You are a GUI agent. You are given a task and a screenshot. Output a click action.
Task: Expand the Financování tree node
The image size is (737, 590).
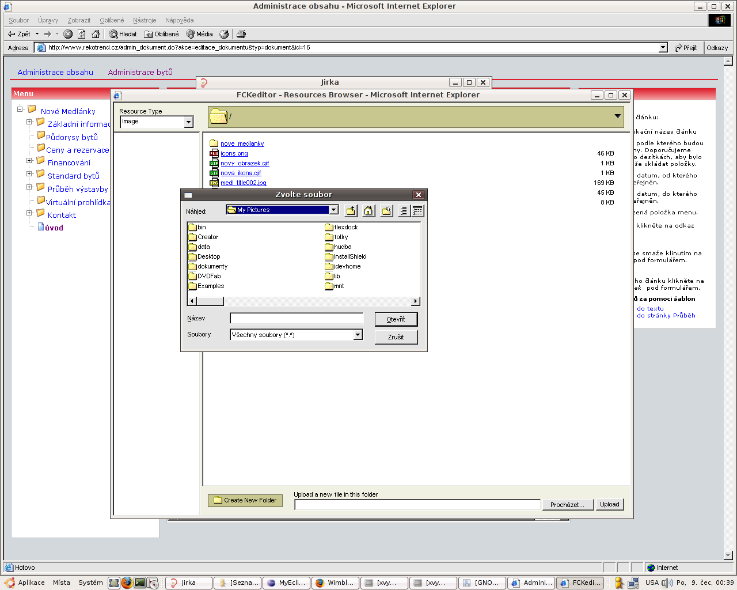click(29, 161)
